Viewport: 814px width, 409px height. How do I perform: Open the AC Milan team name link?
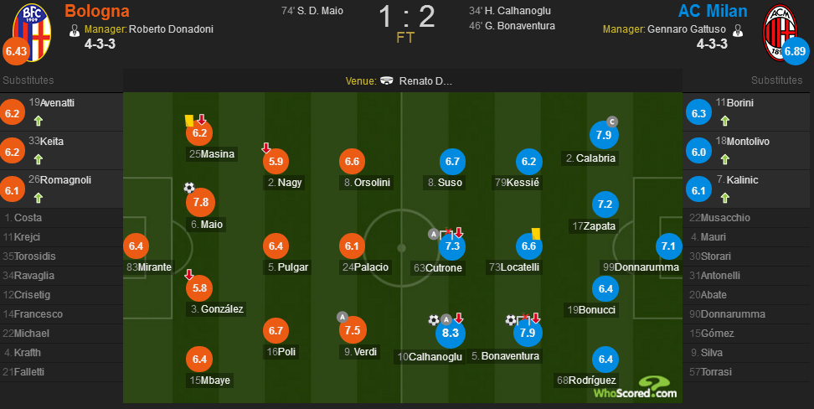pyautogui.click(x=713, y=11)
